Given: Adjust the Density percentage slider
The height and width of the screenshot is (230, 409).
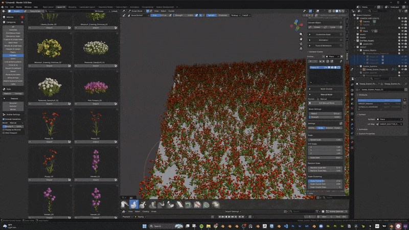Looking at the screenshot, I should coord(13,126).
